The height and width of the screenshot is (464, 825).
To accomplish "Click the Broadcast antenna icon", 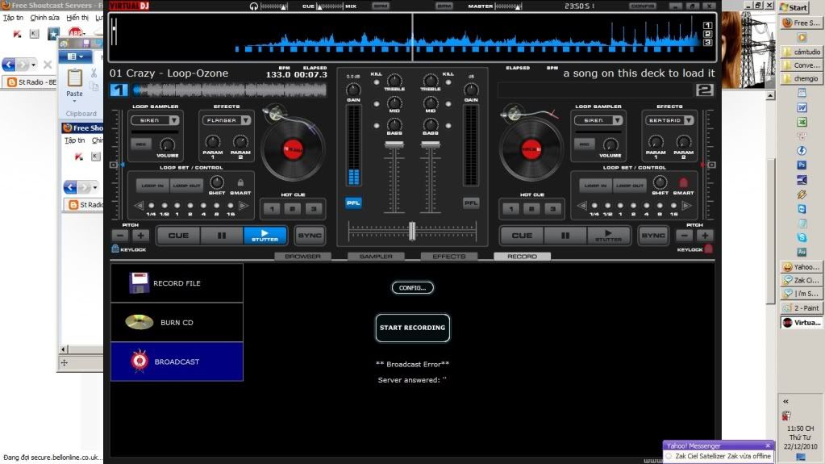I will pyautogui.click(x=139, y=362).
